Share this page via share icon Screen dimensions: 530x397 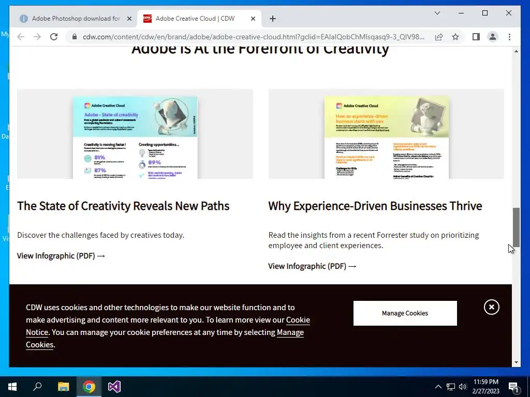coord(439,37)
